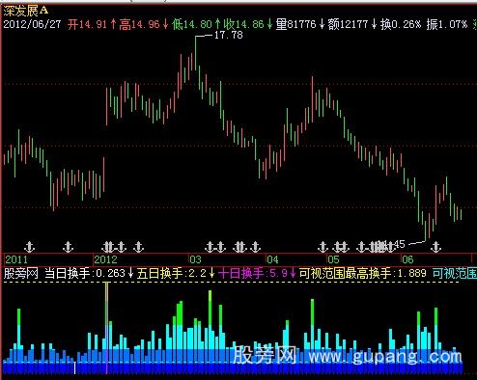Select the 2012 year marker on the time axis
Image resolution: width=477 pixels, height=380 pixels.
pos(105,259)
